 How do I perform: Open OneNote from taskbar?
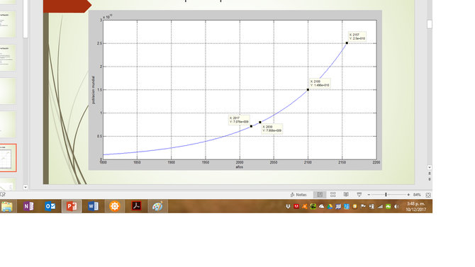[x=28, y=207]
